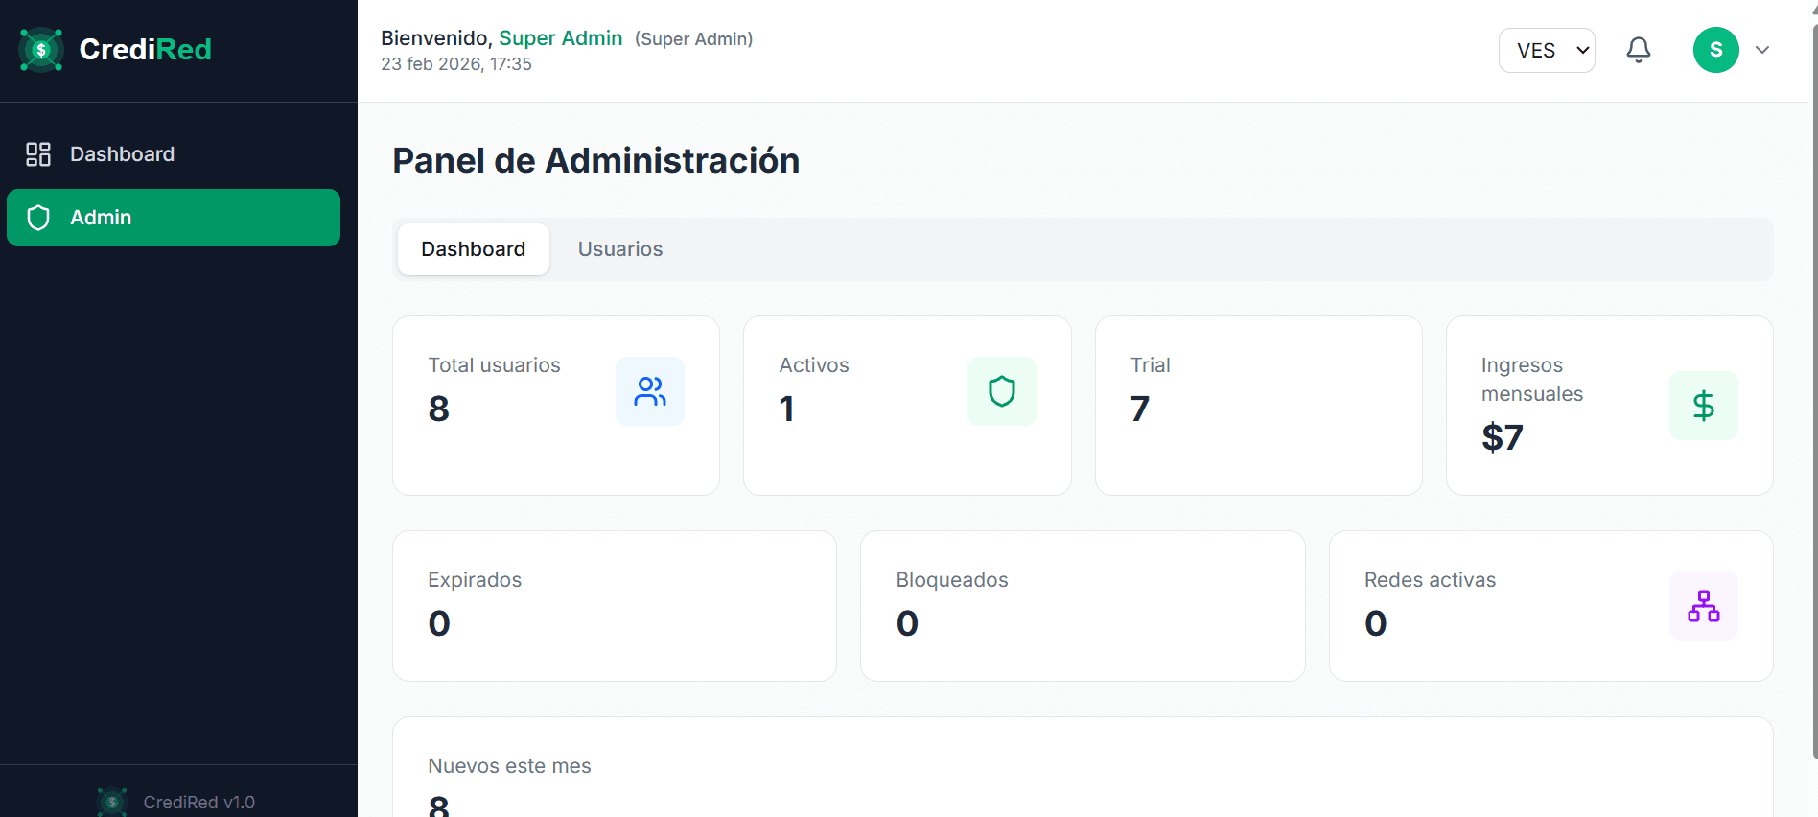1818x817 pixels.
Task: Expand the user menu chevron beside avatar
Action: pyautogui.click(x=1762, y=50)
